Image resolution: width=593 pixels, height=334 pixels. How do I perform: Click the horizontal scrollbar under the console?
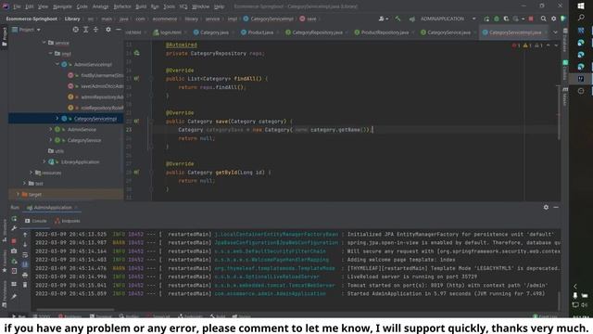[75, 309]
